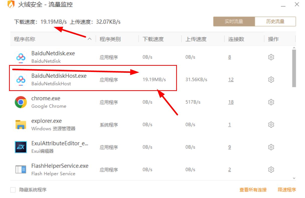
Task: Toggle the 隐藏系统程序 checkbox
Action: click(x=13, y=190)
